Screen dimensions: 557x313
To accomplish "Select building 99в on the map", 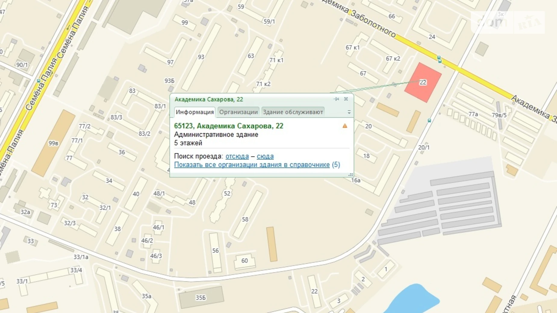I will [53, 143].
